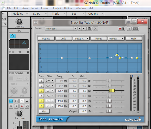
Task: Switch to the Trk inspector tab
Action: tap(4, 24)
